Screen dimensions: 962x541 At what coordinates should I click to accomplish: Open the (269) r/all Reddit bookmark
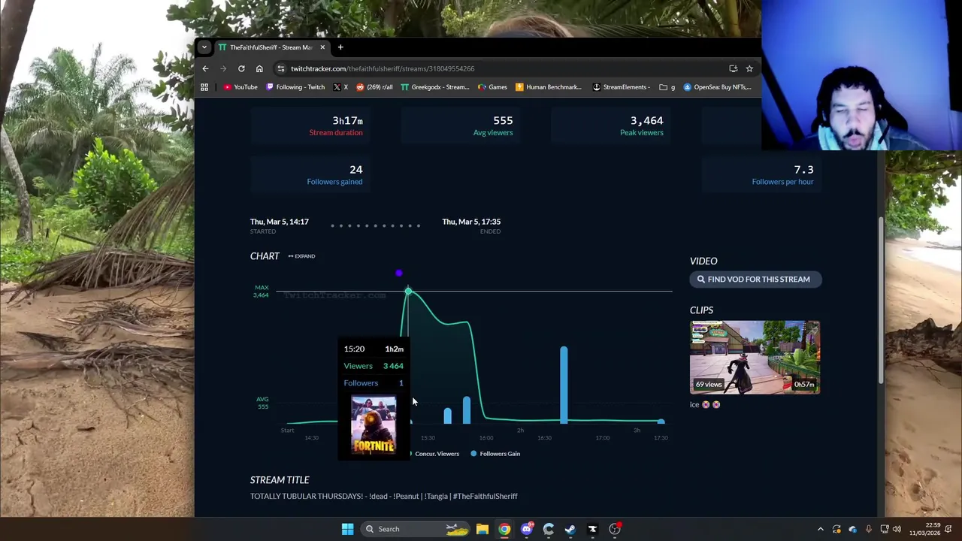(374, 87)
